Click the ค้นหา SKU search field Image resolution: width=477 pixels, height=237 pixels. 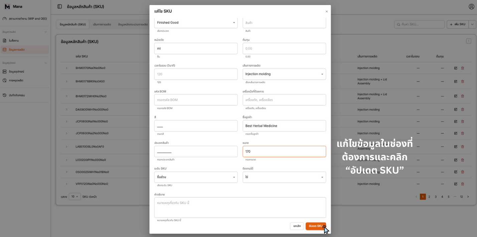(x=419, y=24)
